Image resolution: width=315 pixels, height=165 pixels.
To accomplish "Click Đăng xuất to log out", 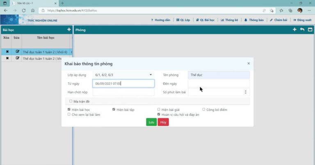I will pos(302,20).
